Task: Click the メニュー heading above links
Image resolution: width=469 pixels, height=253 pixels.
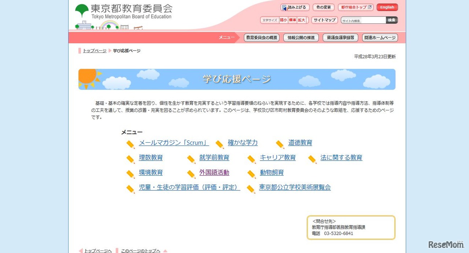Action: point(132,132)
